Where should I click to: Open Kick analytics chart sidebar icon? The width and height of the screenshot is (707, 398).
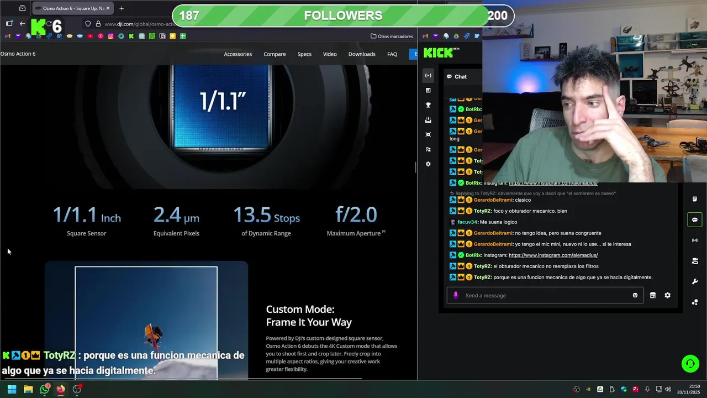428,90
